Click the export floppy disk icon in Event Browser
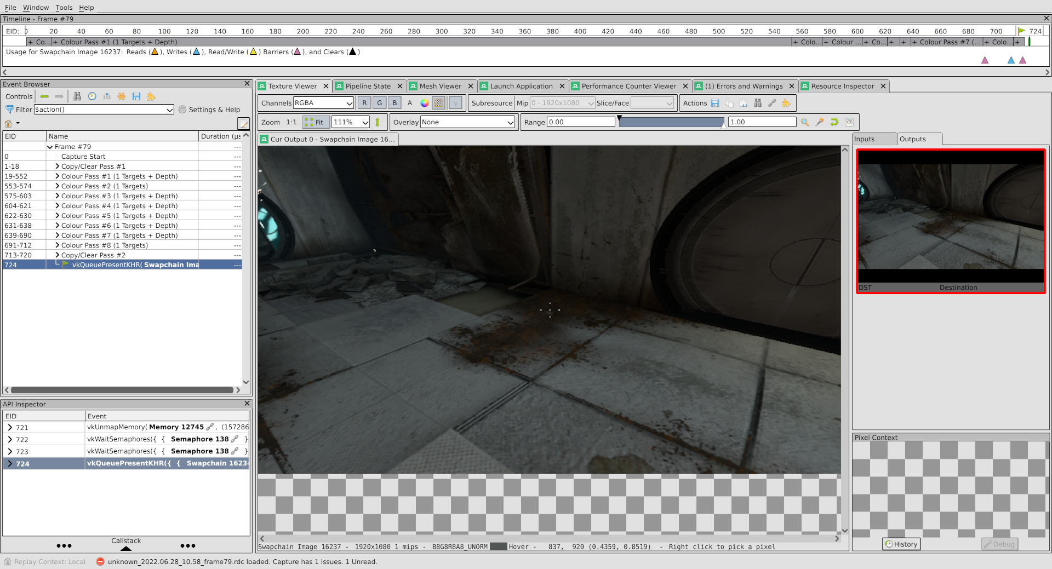This screenshot has height=569, width=1052. tap(136, 96)
